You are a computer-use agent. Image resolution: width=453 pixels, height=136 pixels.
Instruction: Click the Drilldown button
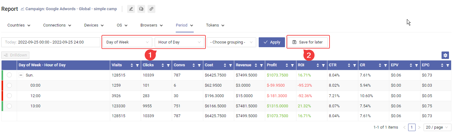16,55
